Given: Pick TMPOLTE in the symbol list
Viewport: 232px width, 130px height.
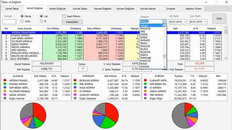Looking at the screenshot, I should pos(151,61).
